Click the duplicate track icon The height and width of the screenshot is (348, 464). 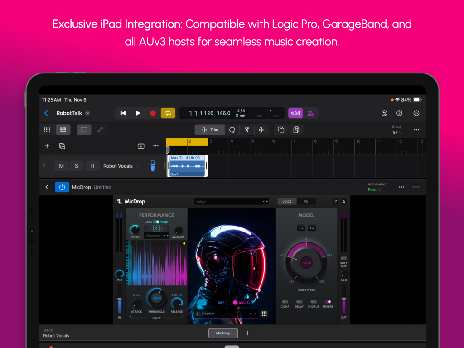(62, 146)
